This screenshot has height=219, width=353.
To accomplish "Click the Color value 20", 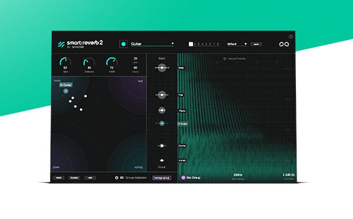I will pyautogui.click(x=135, y=58).
